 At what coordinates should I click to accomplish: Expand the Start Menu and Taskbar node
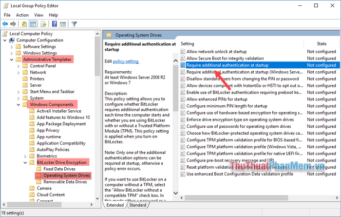pyautogui.click(x=19, y=92)
